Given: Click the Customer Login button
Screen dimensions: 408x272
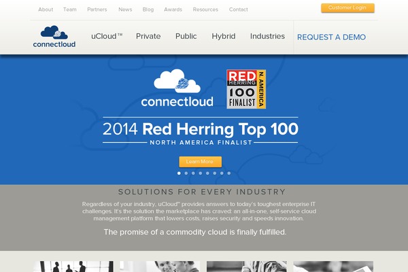Looking at the screenshot, I should (347, 7).
